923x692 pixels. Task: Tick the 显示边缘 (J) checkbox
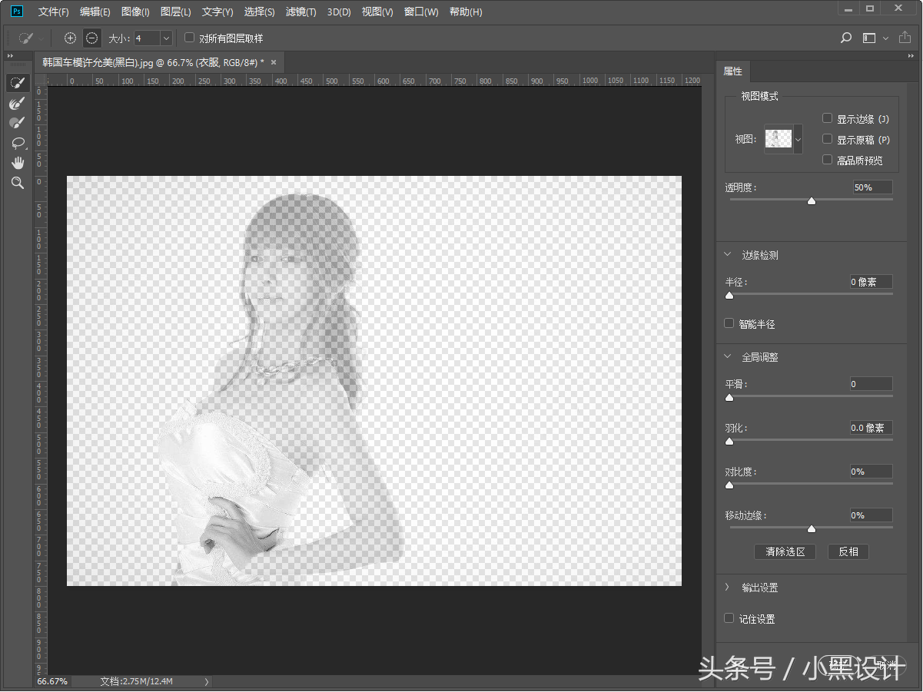coord(828,118)
